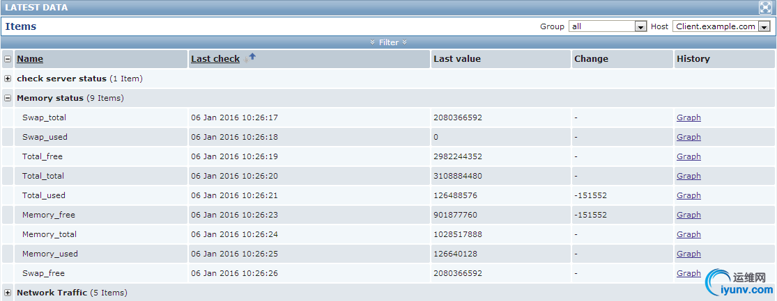The image size is (777, 301).
Task: Click Memory_free change value -151552
Action: coord(591,215)
